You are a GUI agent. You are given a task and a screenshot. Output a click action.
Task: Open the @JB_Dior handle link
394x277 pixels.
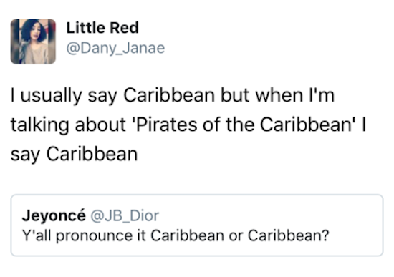[x=125, y=215]
